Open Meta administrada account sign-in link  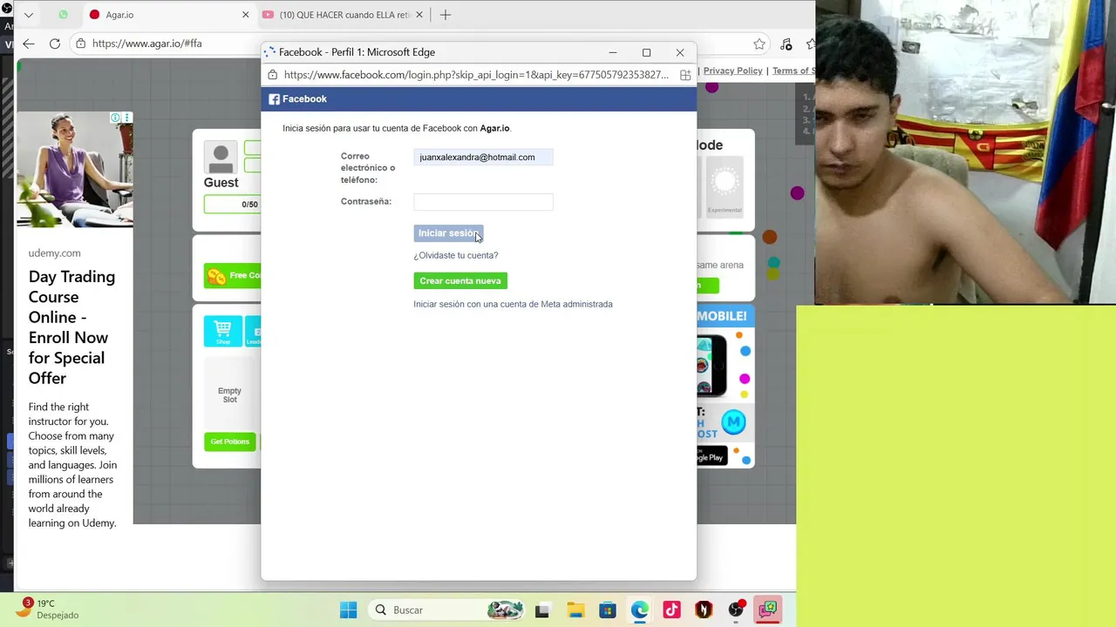pos(513,304)
